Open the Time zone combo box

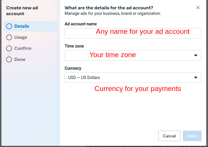[133, 55]
